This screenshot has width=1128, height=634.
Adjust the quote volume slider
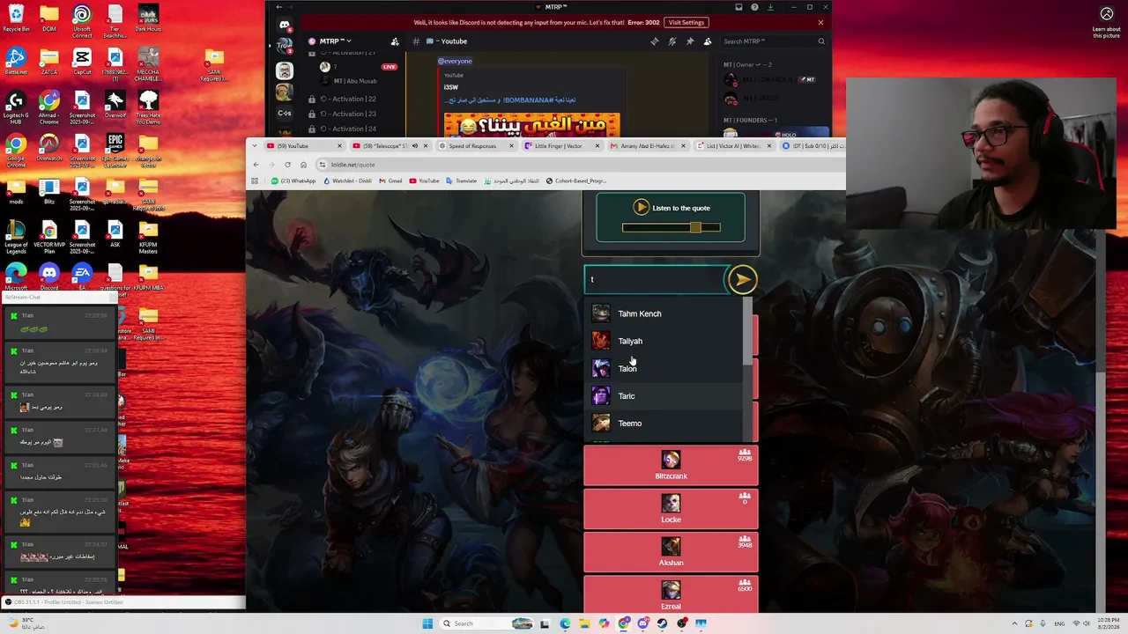(671, 228)
